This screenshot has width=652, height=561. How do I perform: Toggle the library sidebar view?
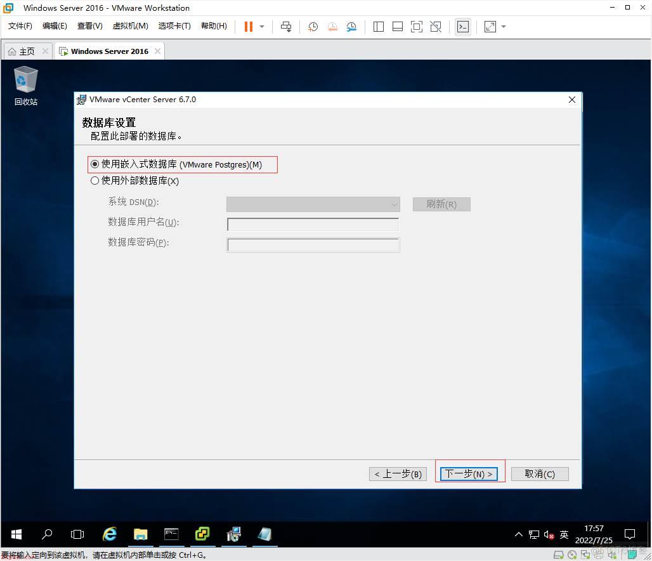(x=379, y=27)
